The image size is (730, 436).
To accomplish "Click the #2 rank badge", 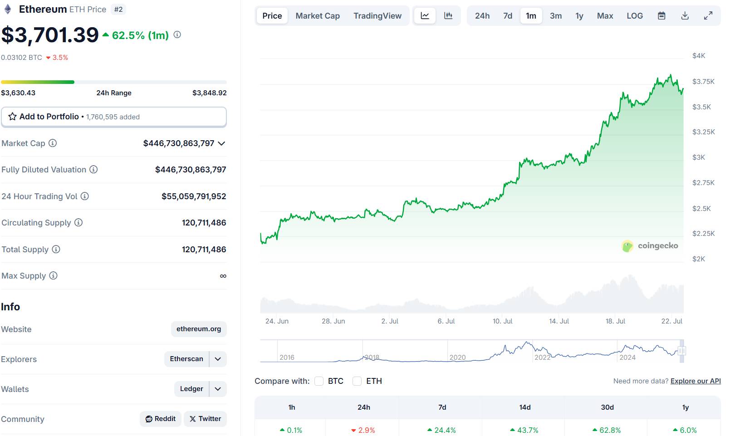I will [118, 10].
